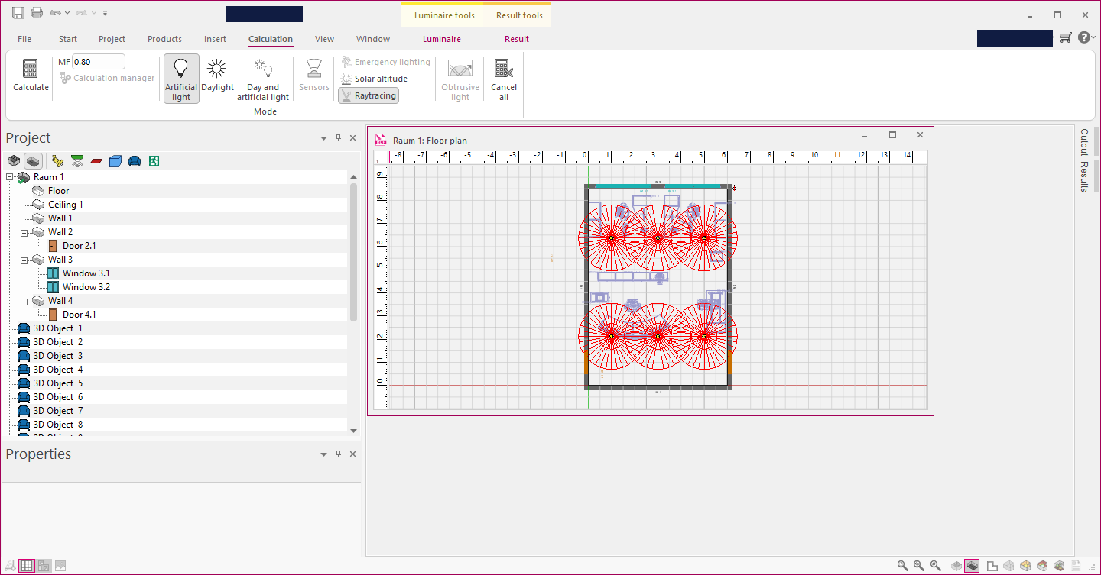The image size is (1101, 575).
Task: Open the Products ribbon tab
Action: (165, 39)
